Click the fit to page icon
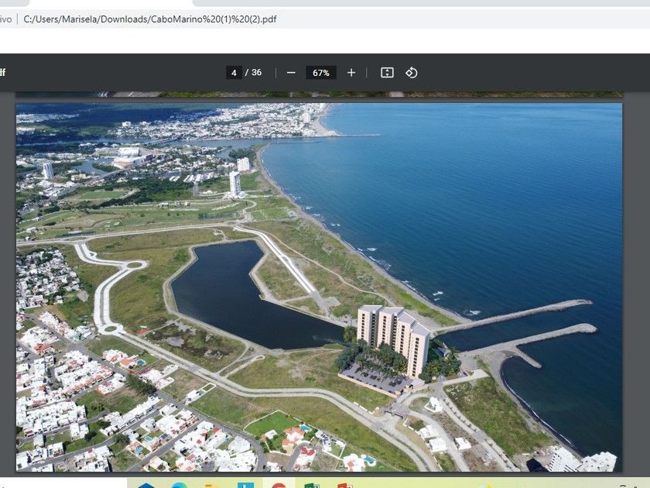This screenshot has height=488, width=650. pyautogui.click(x=387, y=73)
